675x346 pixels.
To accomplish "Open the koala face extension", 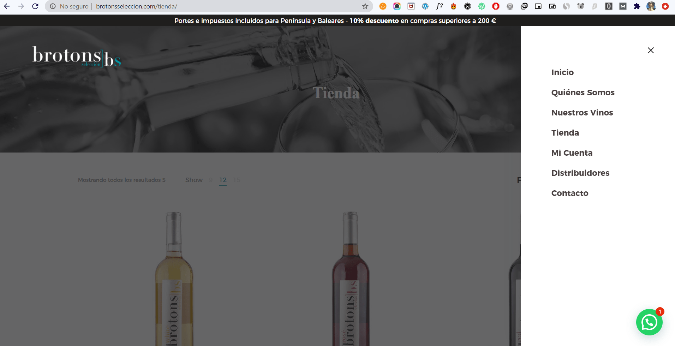I will (580, 6).
